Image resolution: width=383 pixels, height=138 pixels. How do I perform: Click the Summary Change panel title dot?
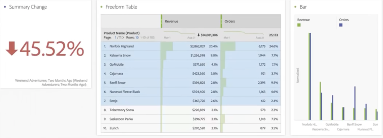click(5, 7)
